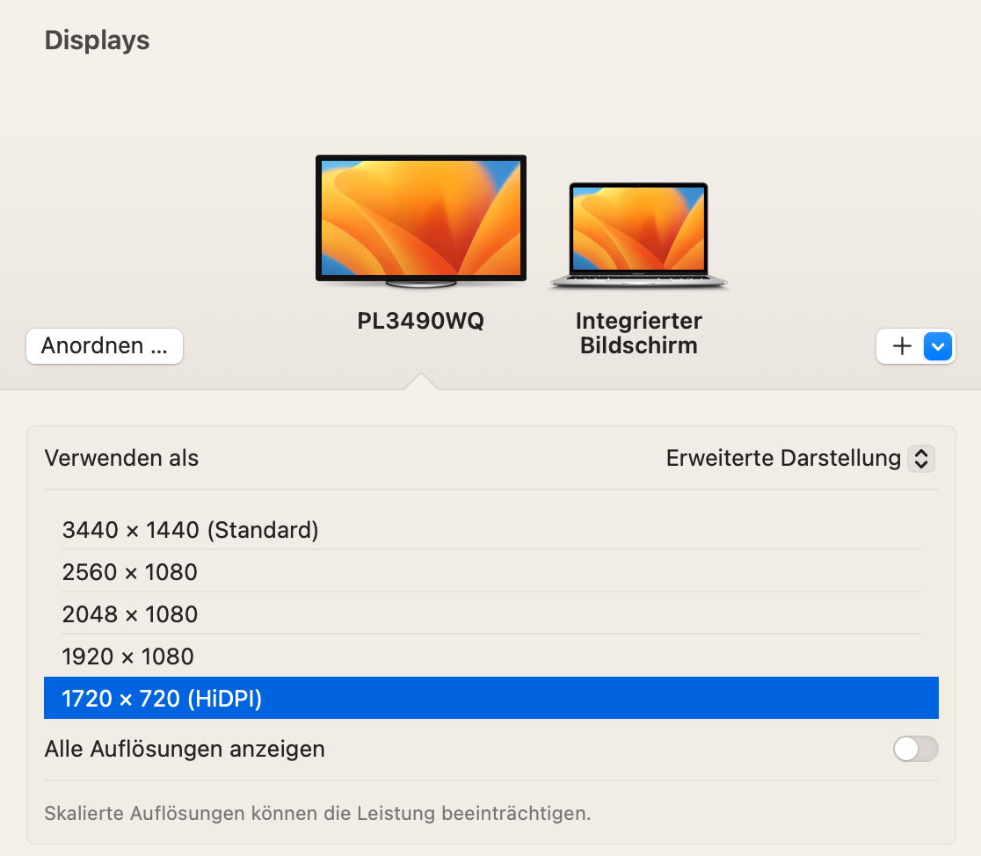Viewport: 981px width, 856px height.
Task: Toggle Alle Auflösungen anzeigen switch
Action: (915, 749)
